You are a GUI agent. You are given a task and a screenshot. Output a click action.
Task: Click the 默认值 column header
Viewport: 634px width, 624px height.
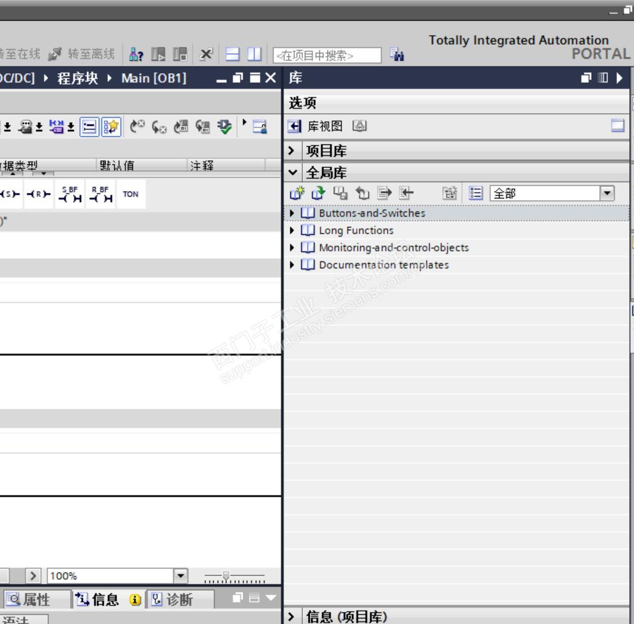(142, 165)
